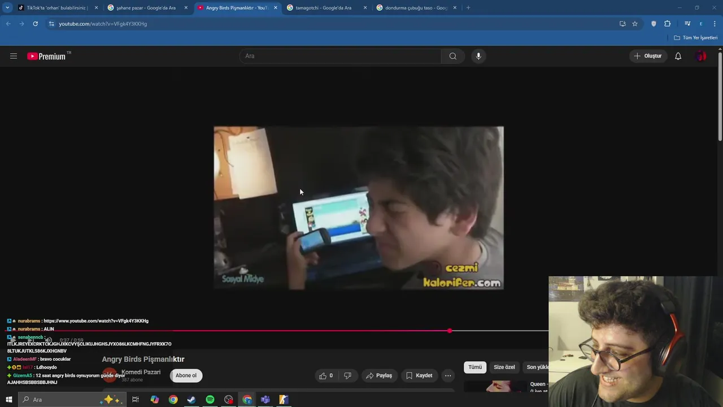Open the media controls icon
This screenshot has width=723, height=407.
(687, 24)
